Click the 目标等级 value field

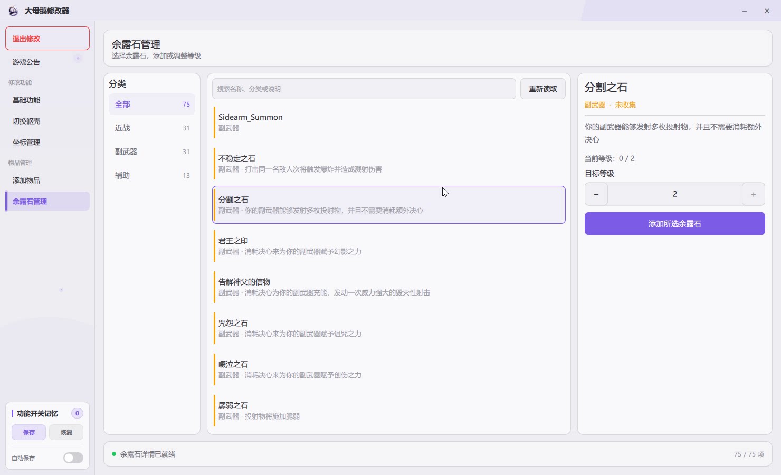click(675, 194)
